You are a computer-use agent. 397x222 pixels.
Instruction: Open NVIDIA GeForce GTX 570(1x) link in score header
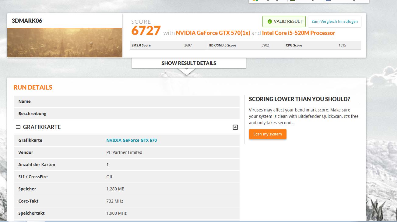coord(213,33)
